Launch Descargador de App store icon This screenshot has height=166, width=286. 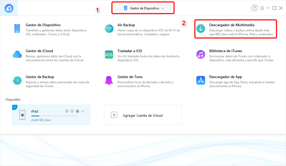tap(201, 80)
